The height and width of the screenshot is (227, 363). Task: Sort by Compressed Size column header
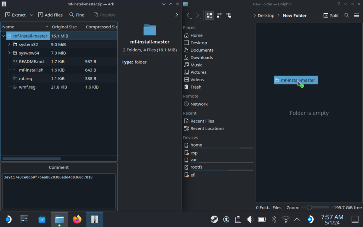[101, 27]
